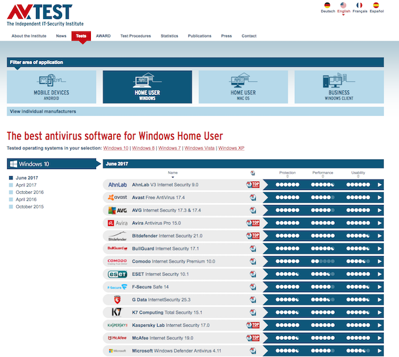399x357 pixels.
Task: Select April 2016 test period
Action: tap(26, 199)
